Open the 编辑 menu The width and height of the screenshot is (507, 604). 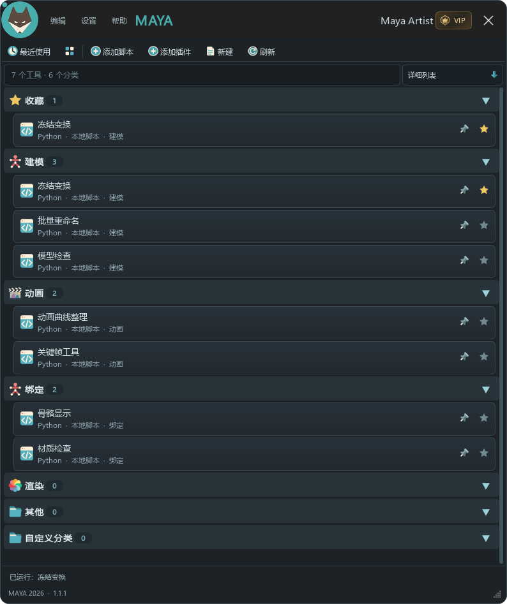coord(58,21)
